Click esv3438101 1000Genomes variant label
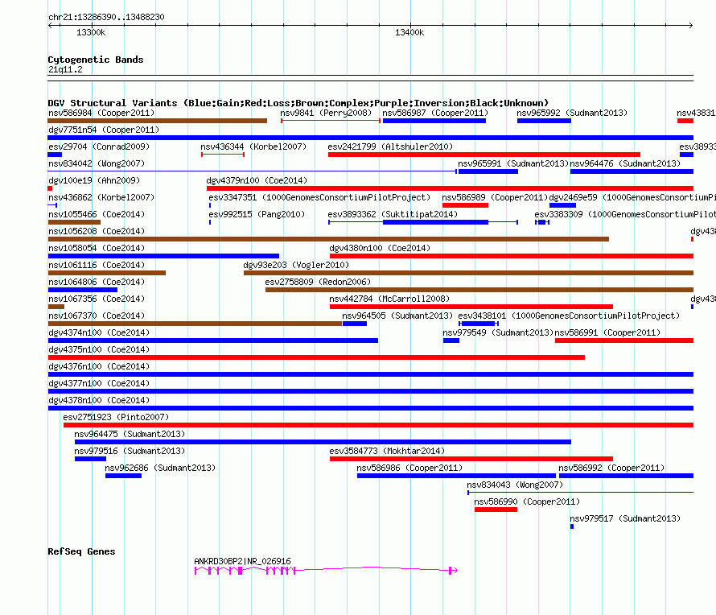The width and height of the screenshot is (716, 615). coord(569,316)
